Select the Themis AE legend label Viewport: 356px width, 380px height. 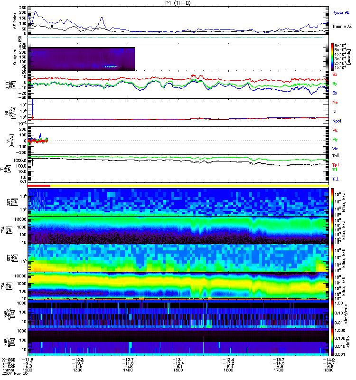click(342, 27)
